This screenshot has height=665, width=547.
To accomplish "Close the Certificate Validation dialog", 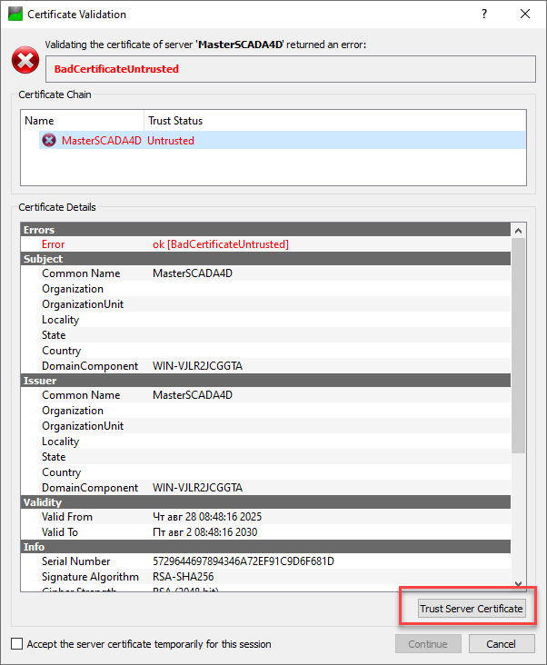I will 525,15.
